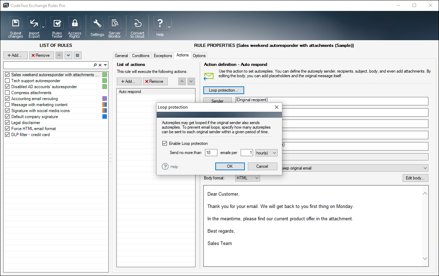Click the Sender button
439x276 pixels.
coord(218,100)
